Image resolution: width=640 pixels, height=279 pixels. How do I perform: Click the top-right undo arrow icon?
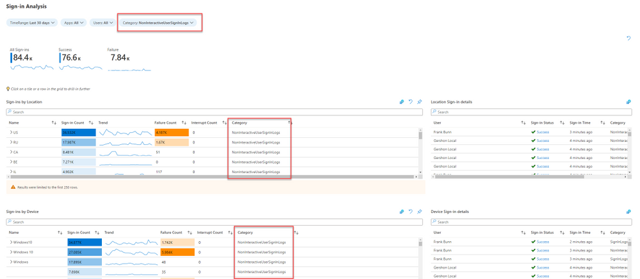click(x=628, y=38)
